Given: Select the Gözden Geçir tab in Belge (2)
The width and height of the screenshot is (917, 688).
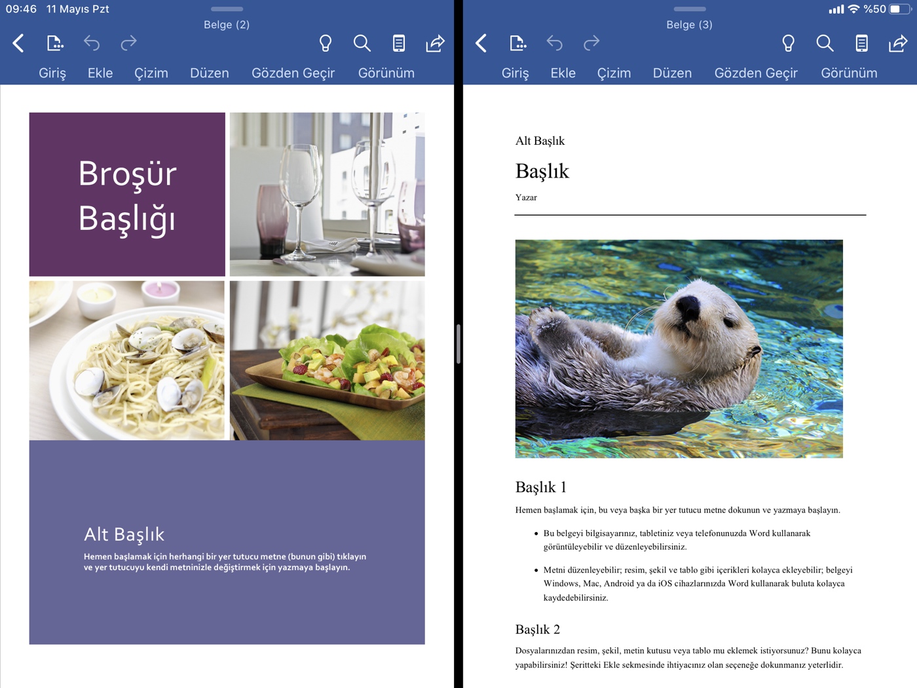Looking at the screenshot, I should pyautogui.click(x=293, y=73).
